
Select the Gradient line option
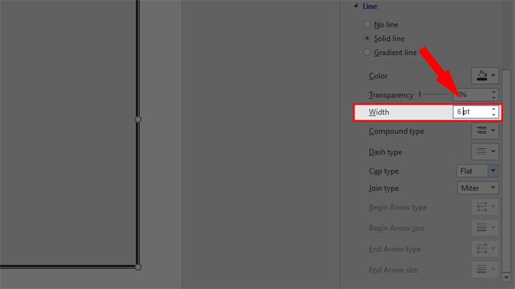pyautogui.click(x=367, y=52)
